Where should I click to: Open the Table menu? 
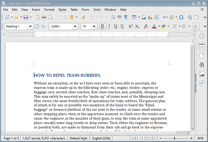[x=74, y=10]
